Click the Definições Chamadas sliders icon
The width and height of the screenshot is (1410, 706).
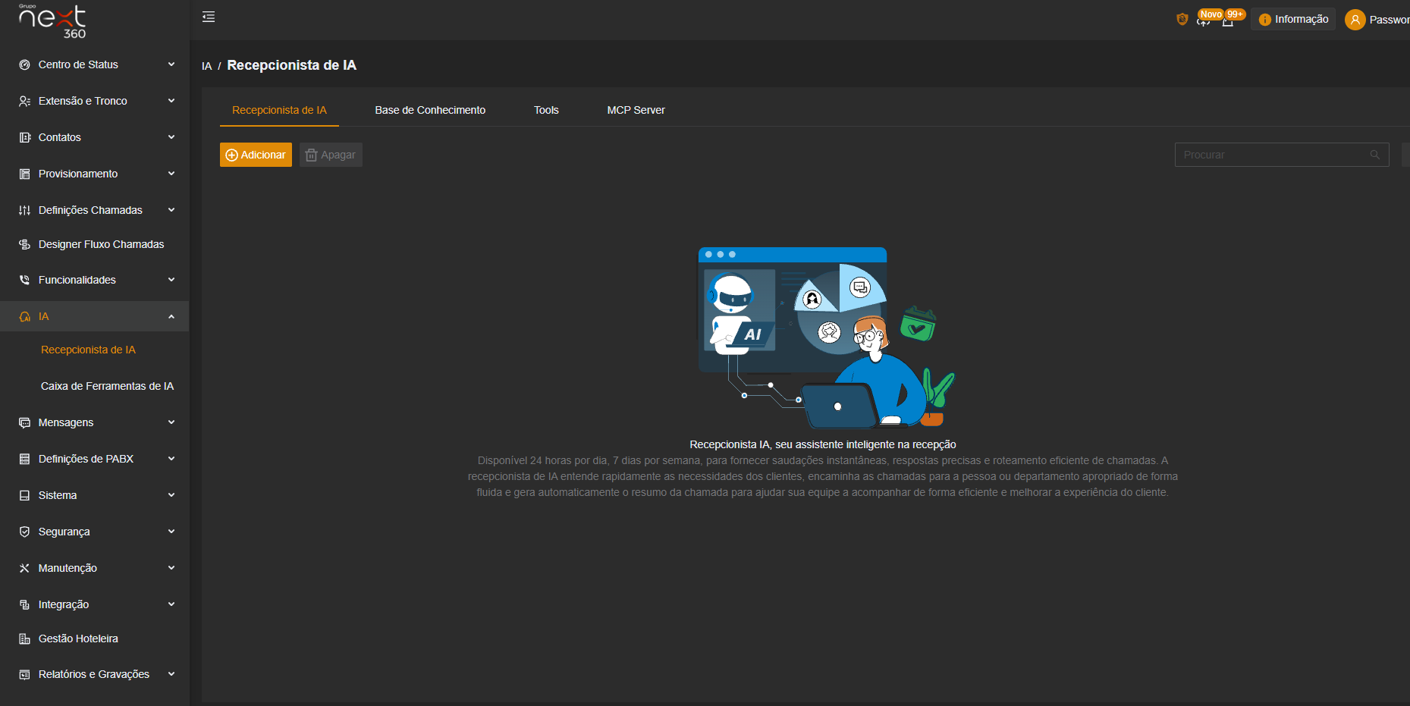[24, 210]
